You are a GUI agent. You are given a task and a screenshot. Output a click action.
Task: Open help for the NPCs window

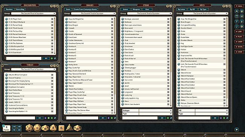click(224, 6)
